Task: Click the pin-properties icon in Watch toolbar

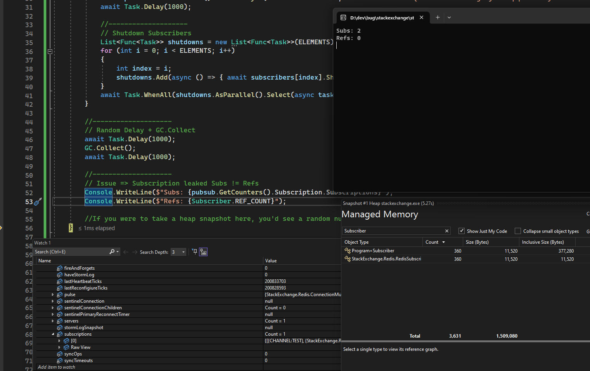Action: click(195, 252)
